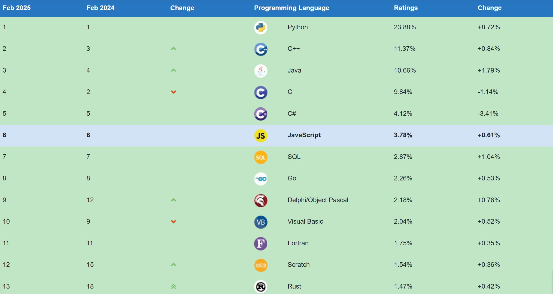553x294 pixels.
Task: Click the Ratings column header
Action: [406, 8]
